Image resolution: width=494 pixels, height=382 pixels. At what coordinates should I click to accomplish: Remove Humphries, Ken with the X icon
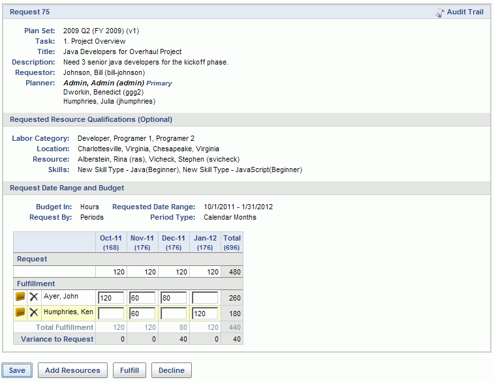click(x=34, y=312)
